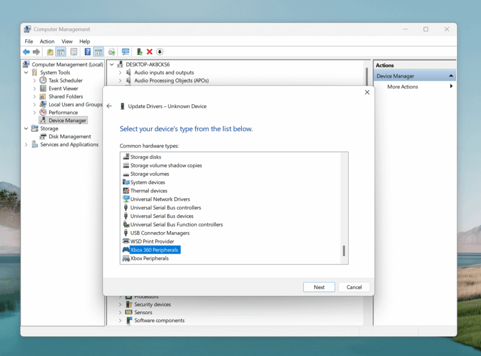This screenshot has height=356, width=481.
Task: Click the scan for hardware changes icon
Action: coord(125,52)
